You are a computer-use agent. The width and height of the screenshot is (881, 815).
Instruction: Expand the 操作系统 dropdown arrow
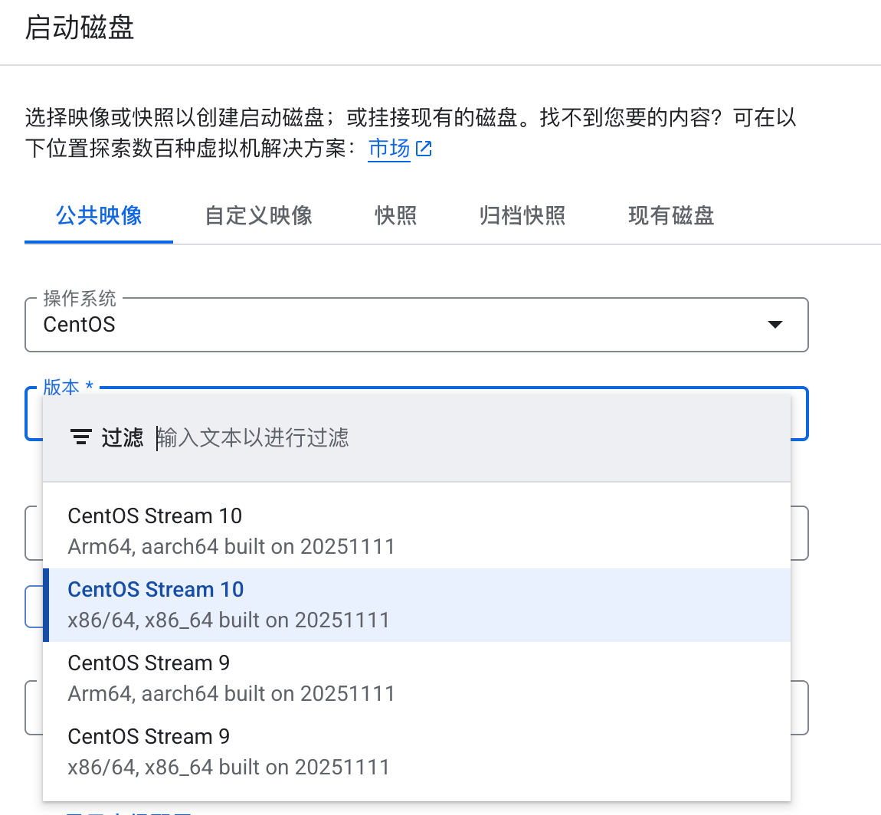tap(775, 325)
